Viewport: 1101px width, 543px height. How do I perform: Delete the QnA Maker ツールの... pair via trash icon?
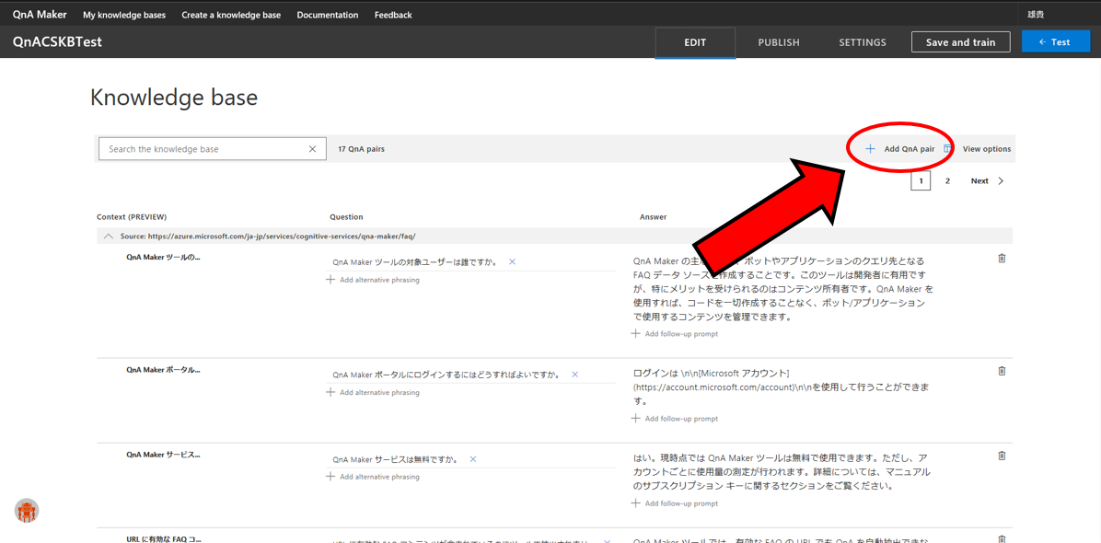click(x=1002, y=259)
